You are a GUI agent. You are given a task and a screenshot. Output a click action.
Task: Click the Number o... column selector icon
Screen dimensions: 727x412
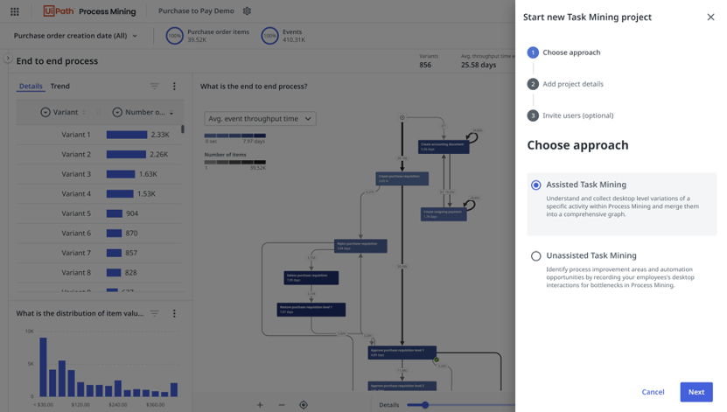point(117,112)
